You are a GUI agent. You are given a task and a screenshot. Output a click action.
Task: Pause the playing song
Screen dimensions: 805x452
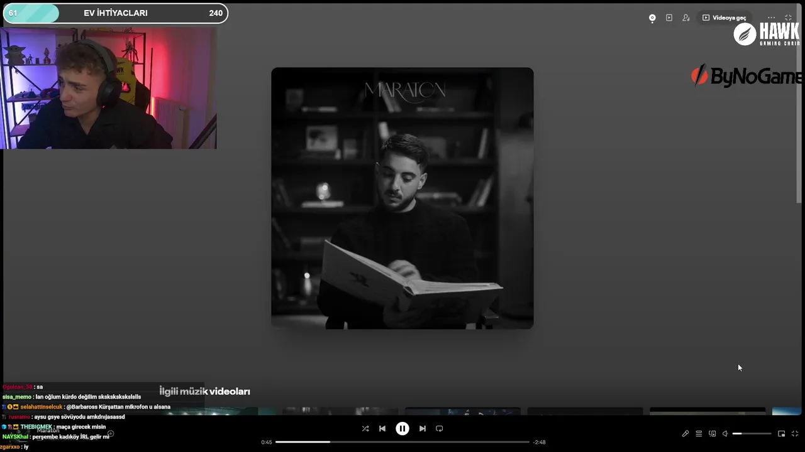402,429
